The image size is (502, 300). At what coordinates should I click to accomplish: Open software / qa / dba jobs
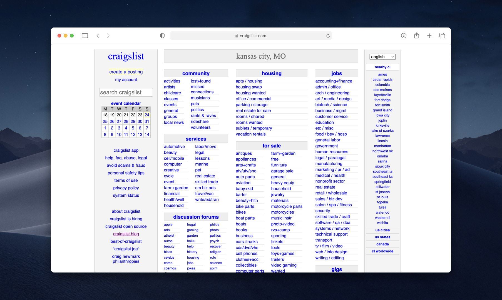click(333, 222)
